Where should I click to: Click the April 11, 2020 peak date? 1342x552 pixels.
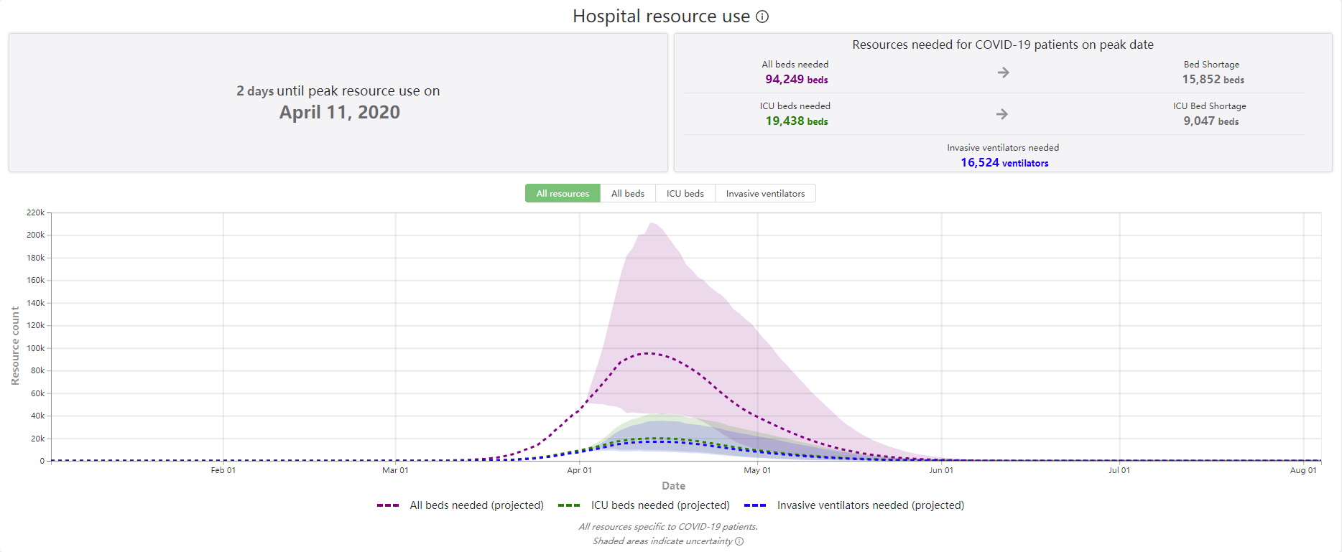339,113
